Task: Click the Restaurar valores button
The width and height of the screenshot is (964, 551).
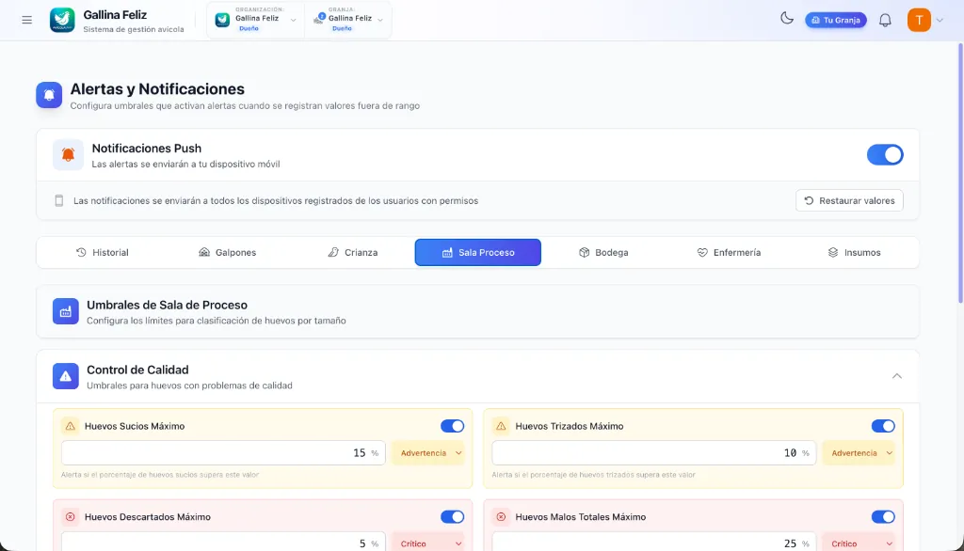Action: click(849, 200)
